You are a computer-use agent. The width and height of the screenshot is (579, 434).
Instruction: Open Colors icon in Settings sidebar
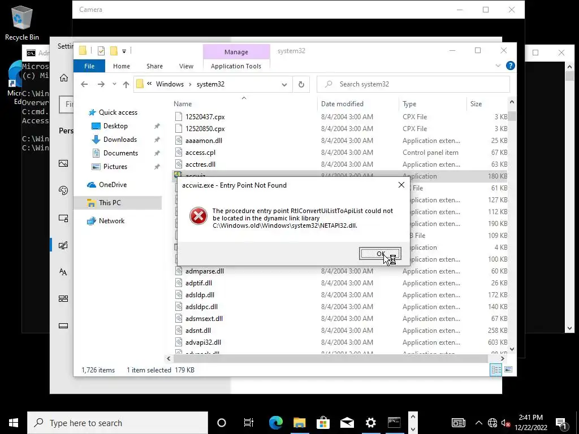[63, 190]
